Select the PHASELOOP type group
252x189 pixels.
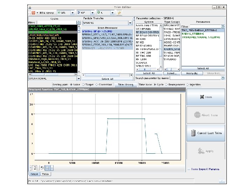[172, 46]
